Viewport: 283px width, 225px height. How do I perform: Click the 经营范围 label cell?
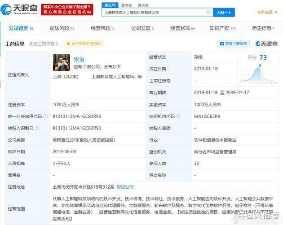[28, 209]
